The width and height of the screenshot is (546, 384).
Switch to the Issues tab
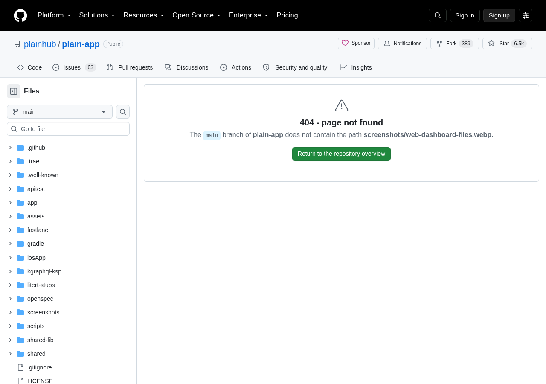pos(74,67)
